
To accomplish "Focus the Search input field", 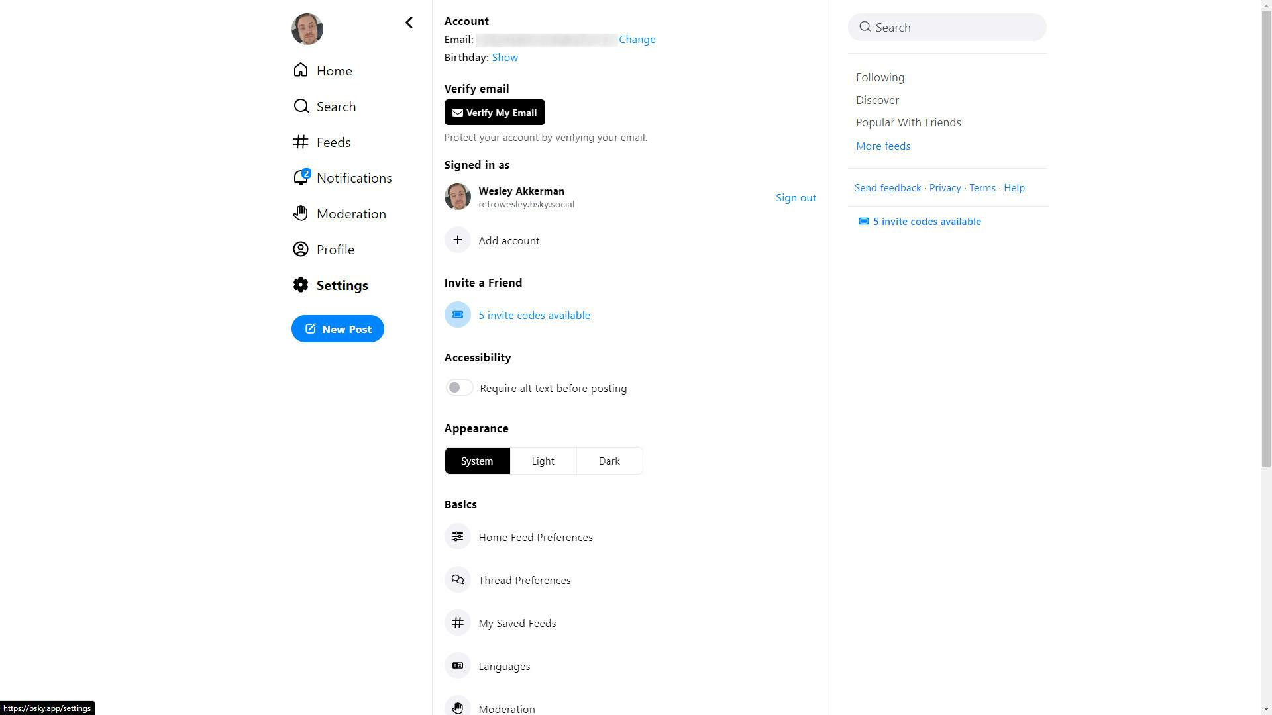I will [954, 27].
